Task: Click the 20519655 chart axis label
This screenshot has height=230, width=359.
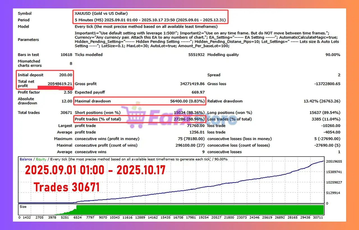Action: click(334, 162)
